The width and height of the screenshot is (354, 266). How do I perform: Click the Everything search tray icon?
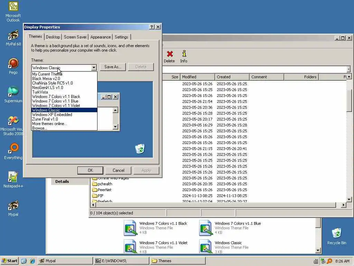pyautogui.click(x=329, y=261)
